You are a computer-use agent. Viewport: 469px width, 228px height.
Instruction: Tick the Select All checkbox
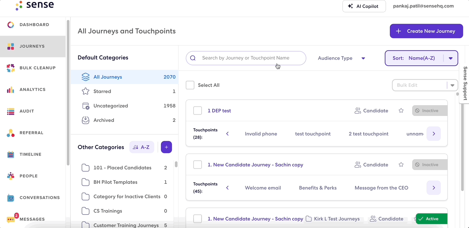pyautogui.click(x=190, y=85)
